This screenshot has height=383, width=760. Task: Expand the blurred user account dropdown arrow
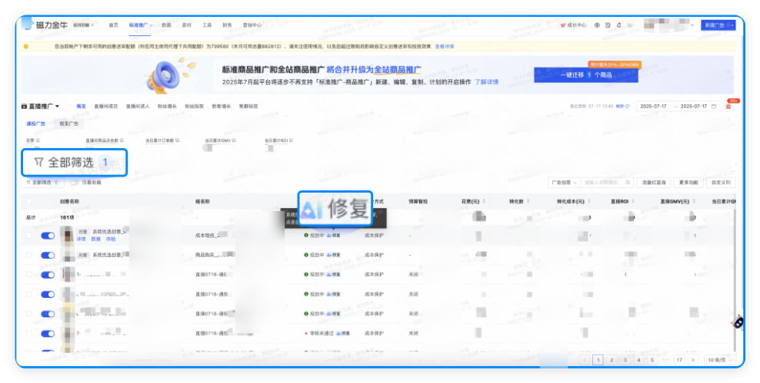tap(692, 25)
